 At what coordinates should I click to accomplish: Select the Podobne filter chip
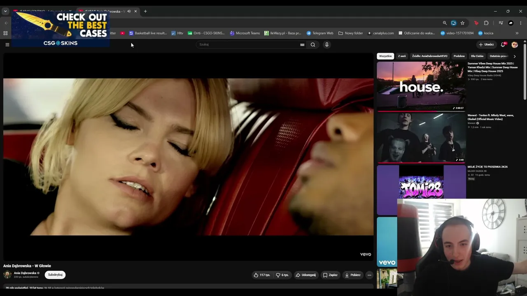tap(459, 56)
